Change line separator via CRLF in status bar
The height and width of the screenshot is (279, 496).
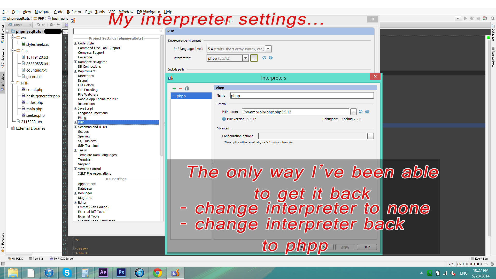[x=462, y=264]
